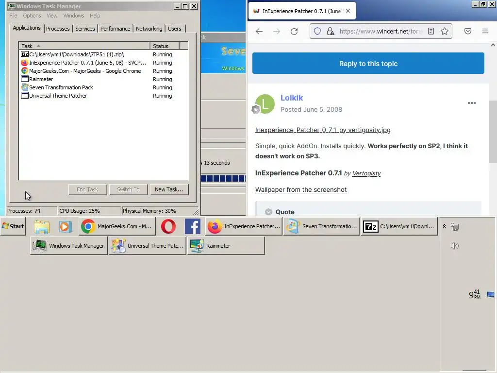Open the post options three-dot menu
Viewport: 497px width, 373px height.
point(472,103)
